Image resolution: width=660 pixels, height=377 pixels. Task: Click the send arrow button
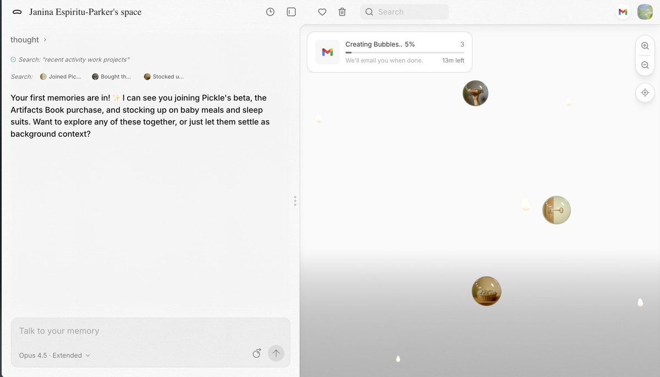point(276,353)
